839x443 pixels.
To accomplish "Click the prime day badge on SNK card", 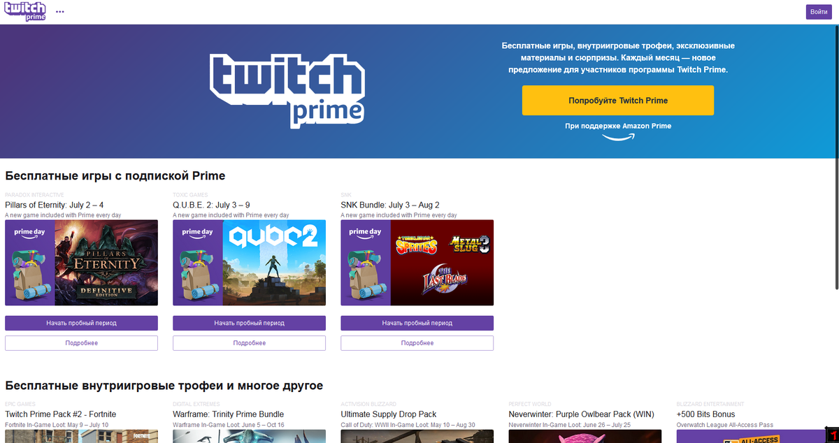I will click(x=366, y=232).
